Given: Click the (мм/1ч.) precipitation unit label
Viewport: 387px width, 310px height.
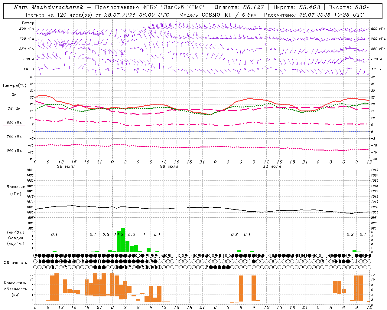Looking at the screenshot, I should [x=15, y=244].
